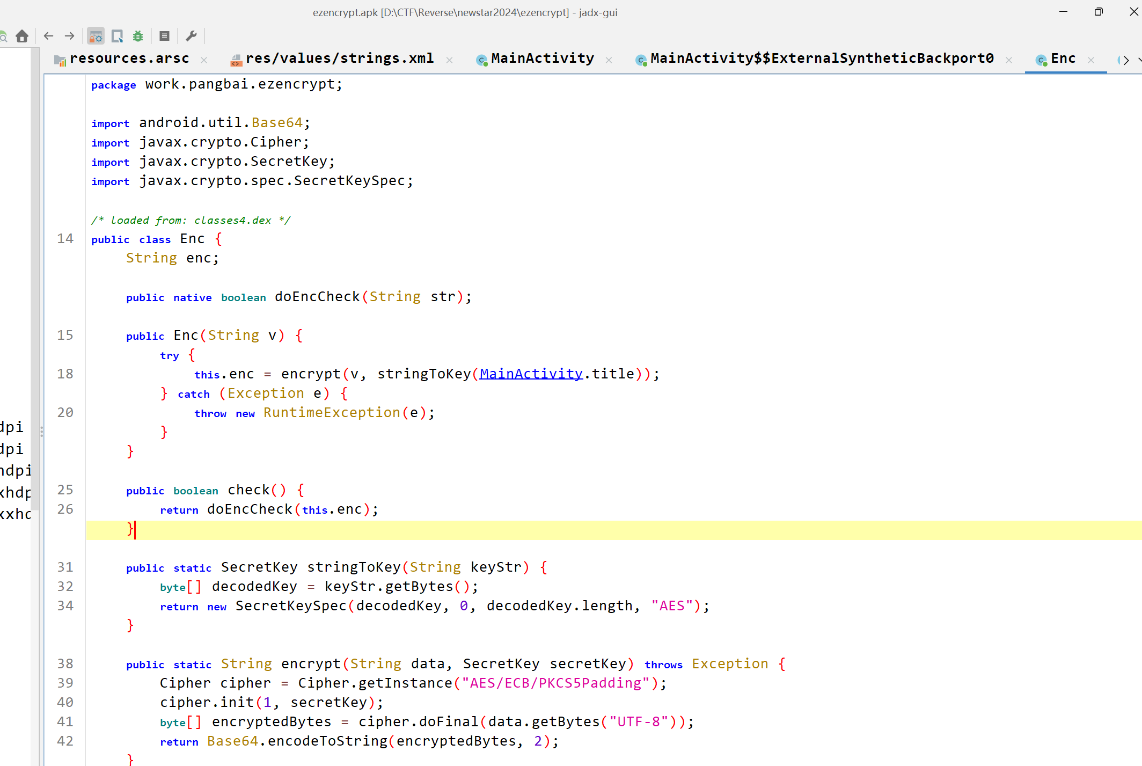Click the SecretKeySpec constructor call
The height and width of the screenshot is (766, 1142).
click(291, 605)
